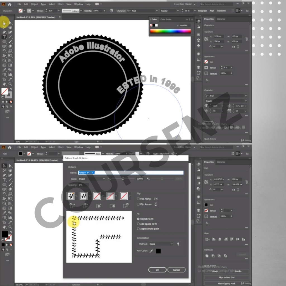Image resolution: width=286 pixels, height=286 pixels.
Task: Click the Pattern Brush Name input field
Action: pos(131,173)
